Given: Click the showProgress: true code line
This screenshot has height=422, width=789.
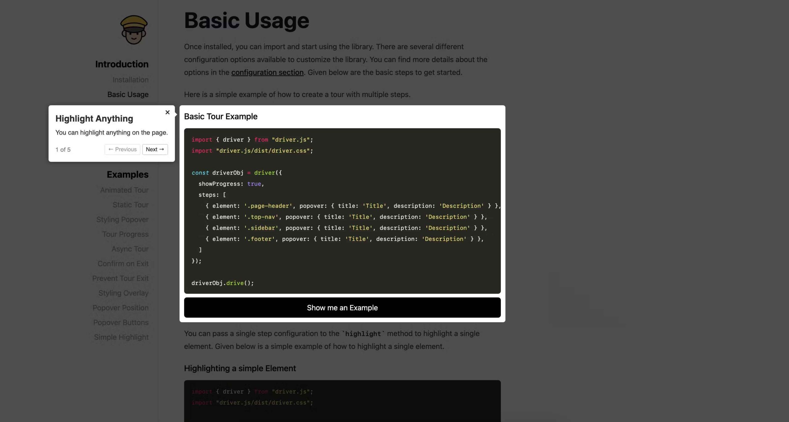Looking at the screenshot, I should tap(231, 184).
